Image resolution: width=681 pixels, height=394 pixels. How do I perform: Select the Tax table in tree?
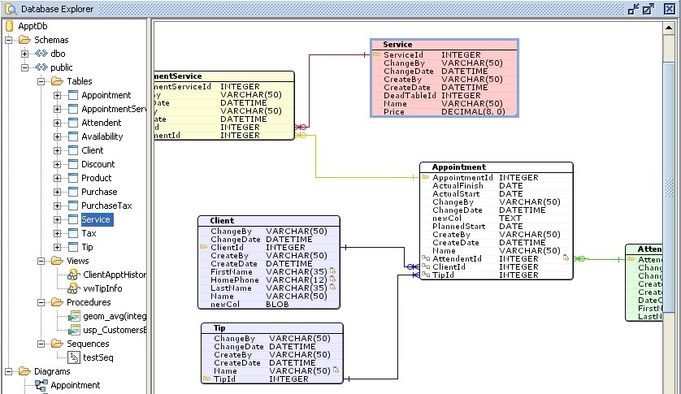click(89, 233)
